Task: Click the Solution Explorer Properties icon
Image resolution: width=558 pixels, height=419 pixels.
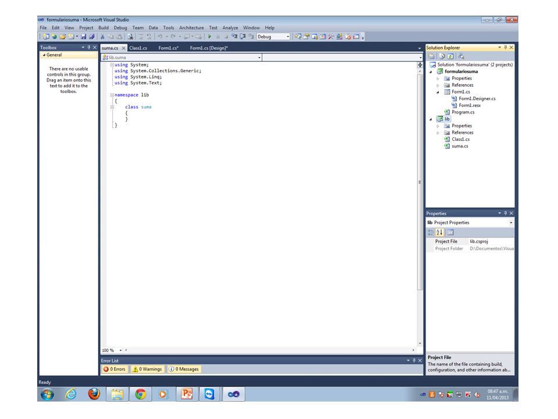Action: (431, 56)
